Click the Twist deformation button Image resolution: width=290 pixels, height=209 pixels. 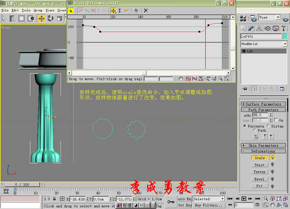click(x=260, y=165)
